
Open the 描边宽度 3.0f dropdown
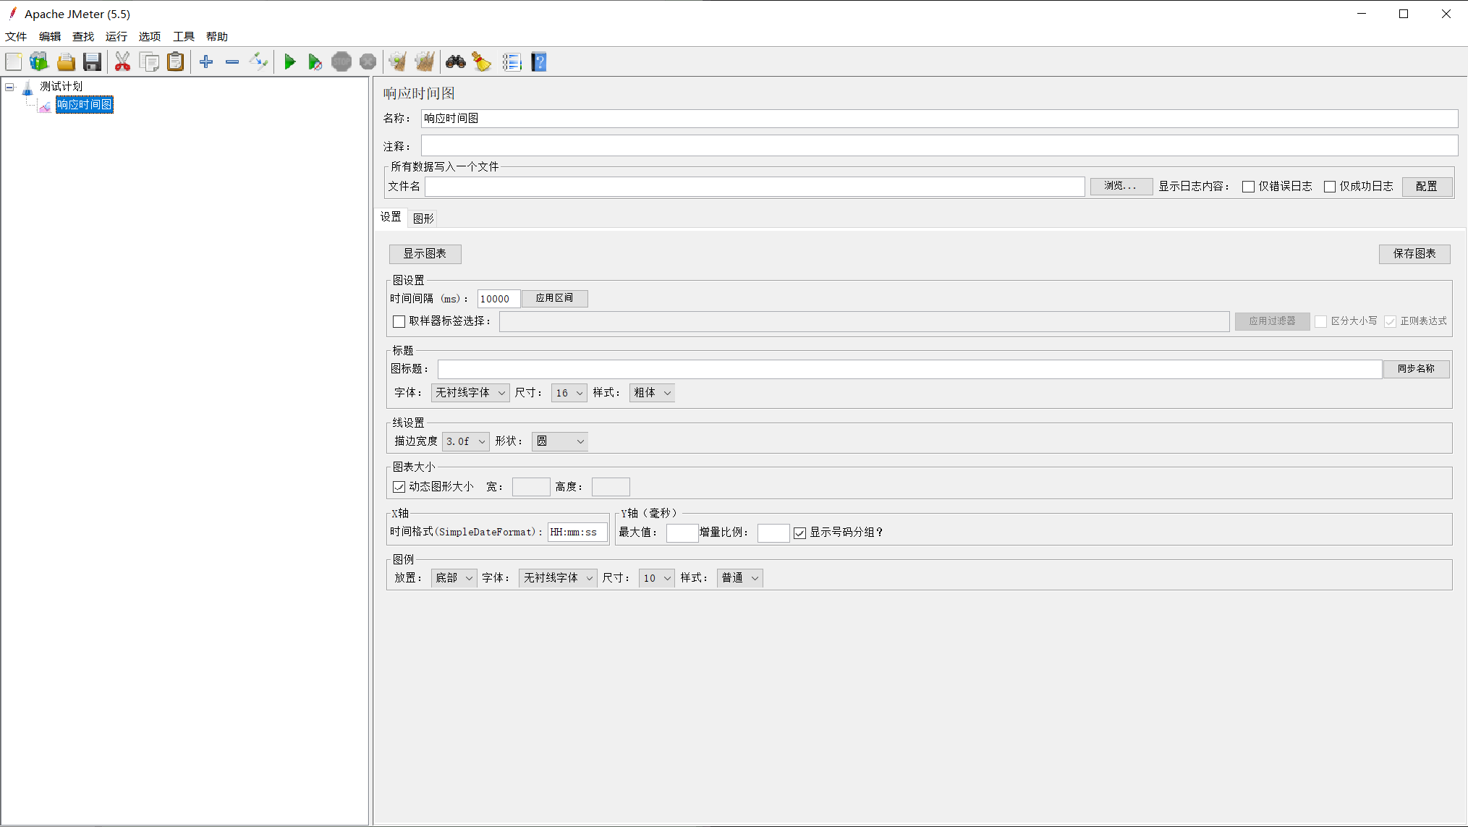coord(466,441)
